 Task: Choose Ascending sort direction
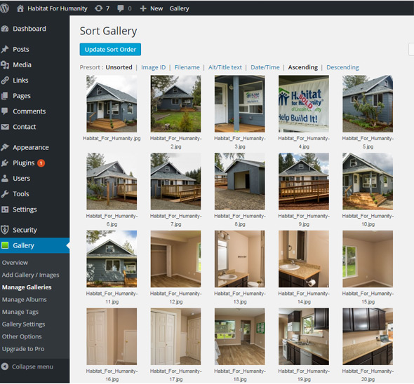click(x=303, y=67)
